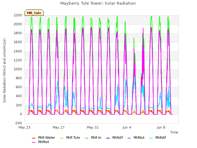Click the Jun 4 x-axis tick label
197x148 pixels.
[127, 127]
